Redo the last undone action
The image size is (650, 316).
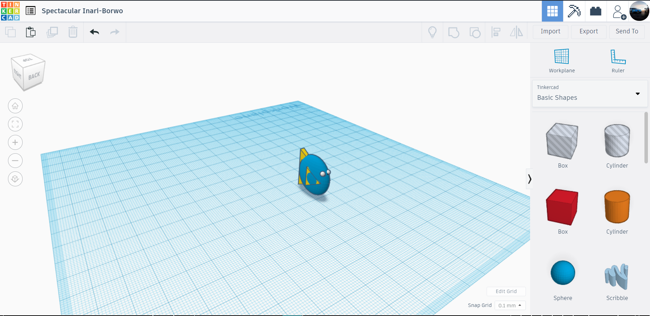(115, 32)
